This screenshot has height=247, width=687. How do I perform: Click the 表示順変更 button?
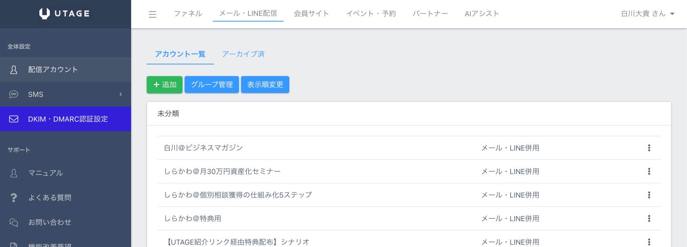point(265,85)
